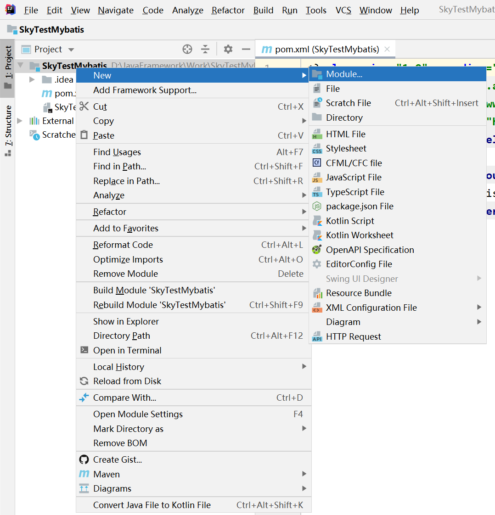The width and height of the screenshot is (495, 515).
Task: Switch to pom.xml (SkyTestMybatis) tab
Action: 325,49
